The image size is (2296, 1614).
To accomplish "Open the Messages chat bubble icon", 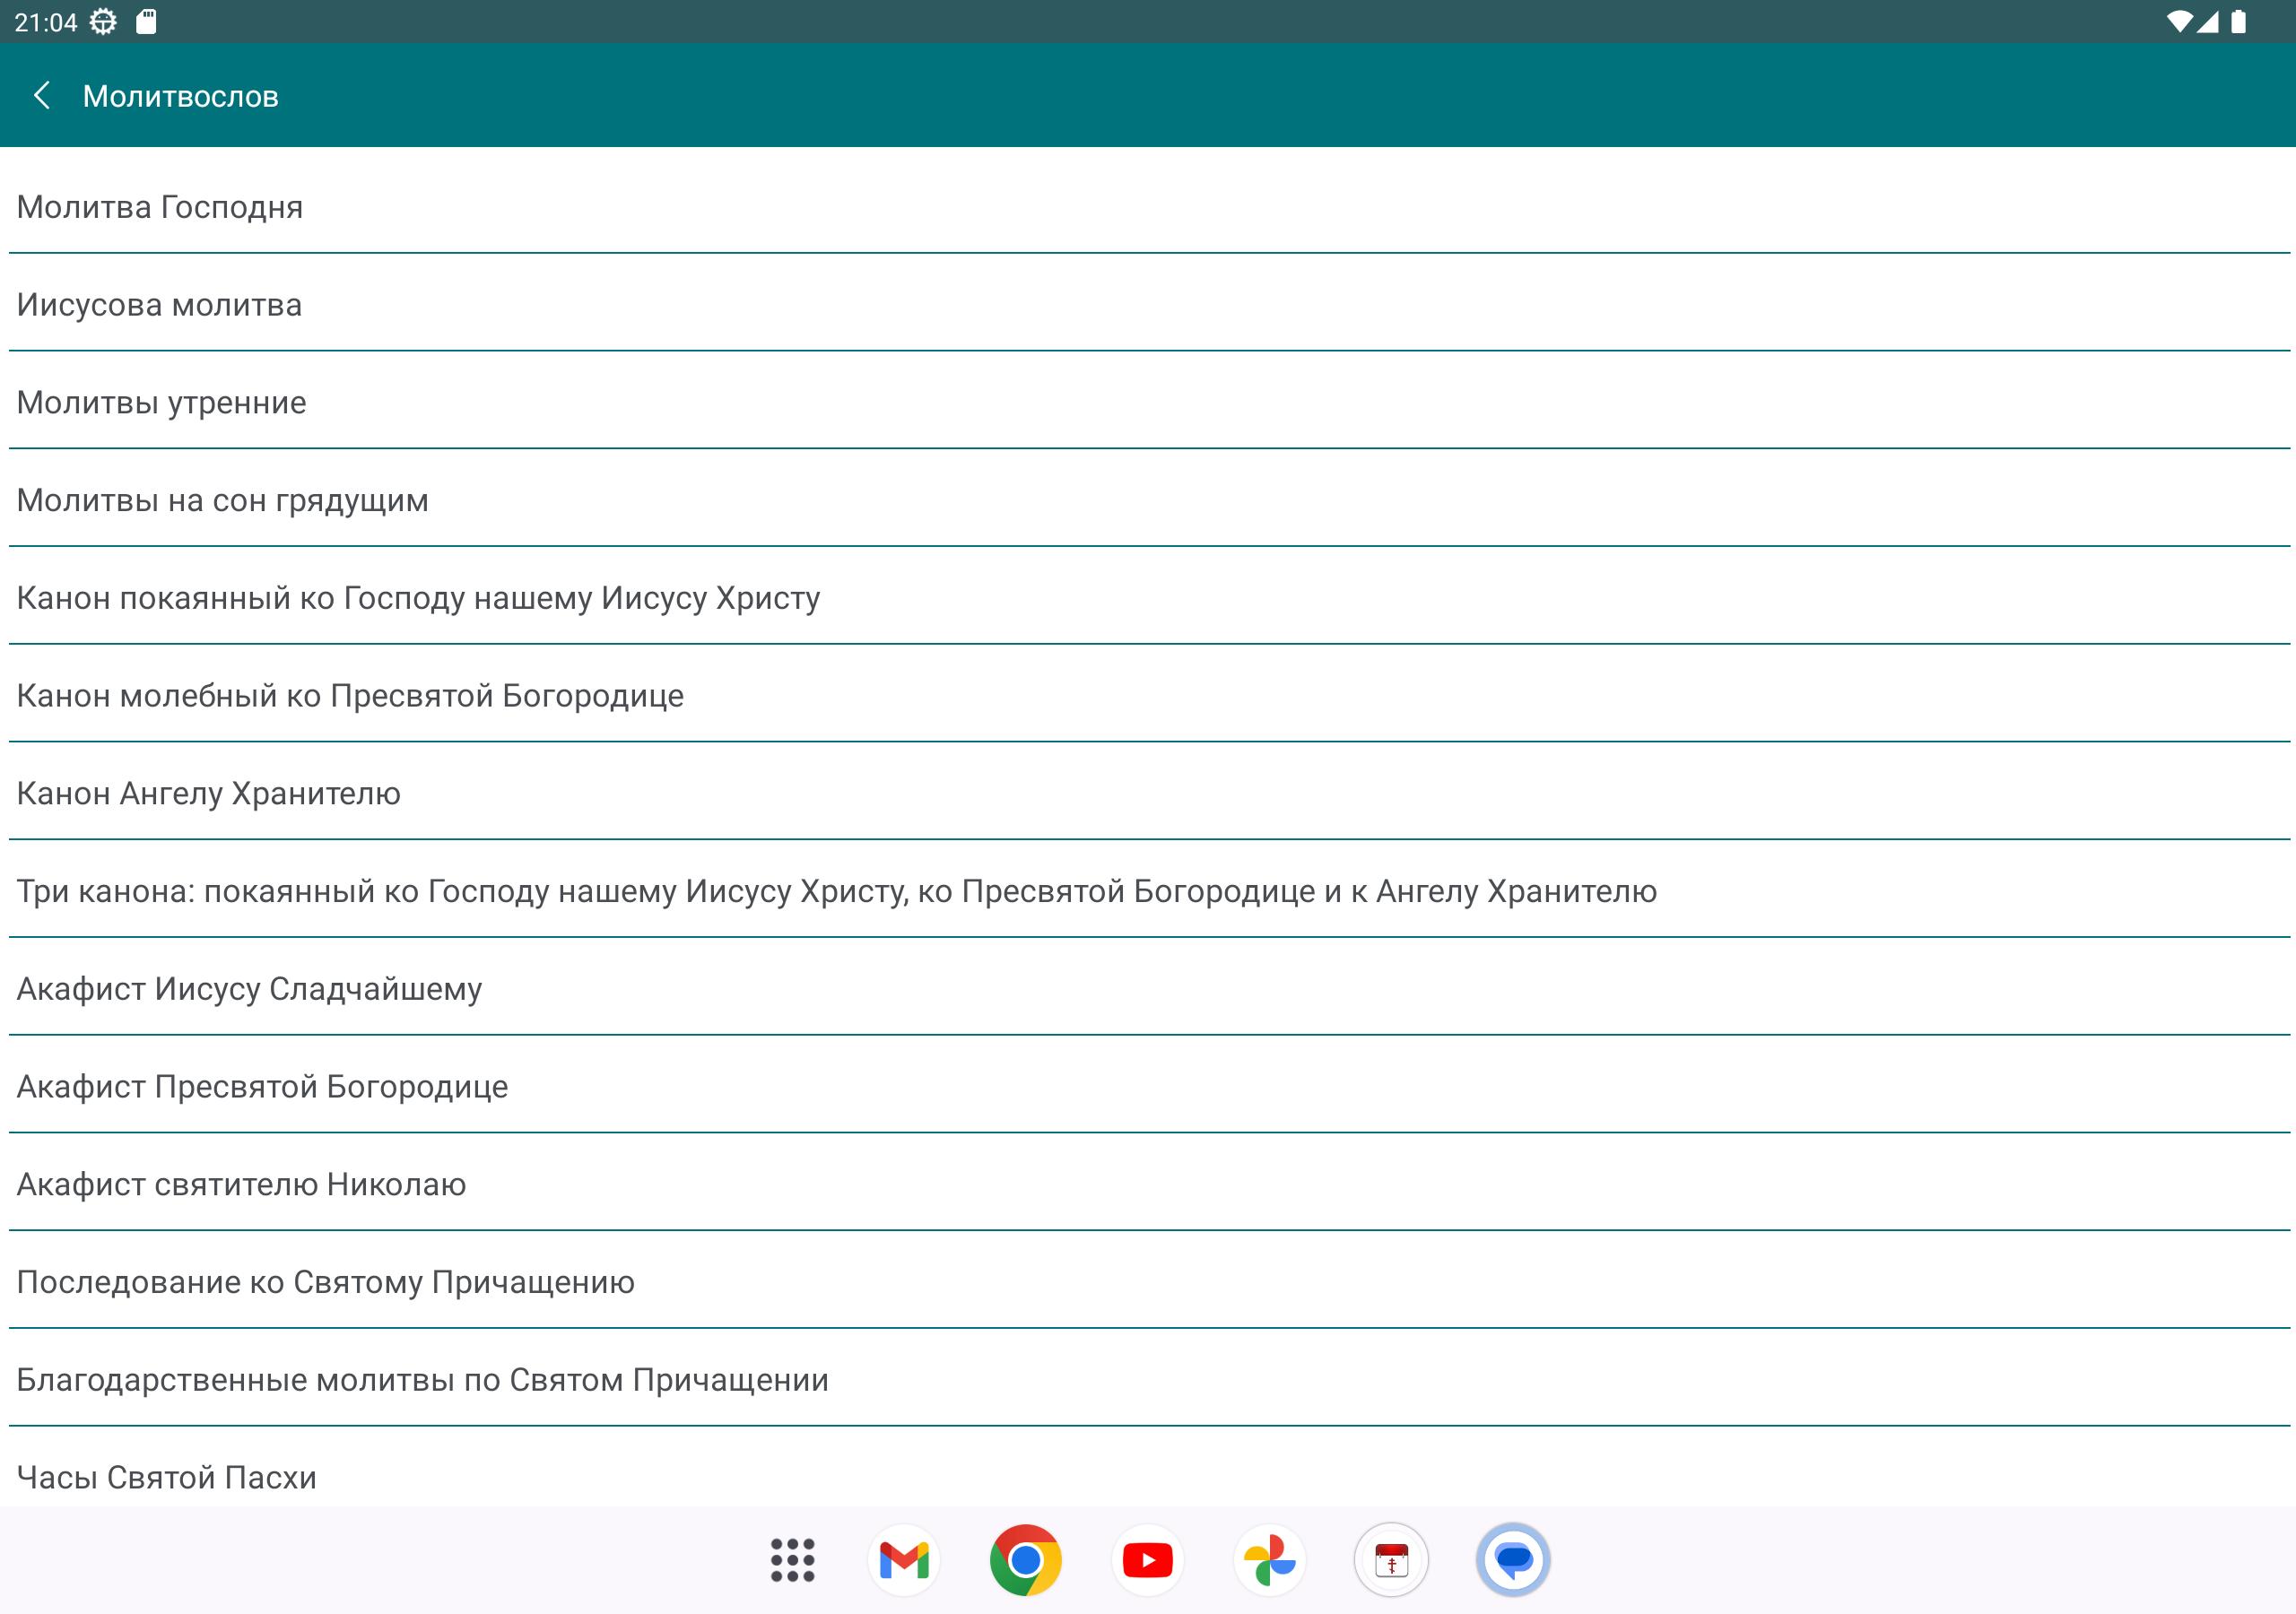I will click(1513, 1560).
